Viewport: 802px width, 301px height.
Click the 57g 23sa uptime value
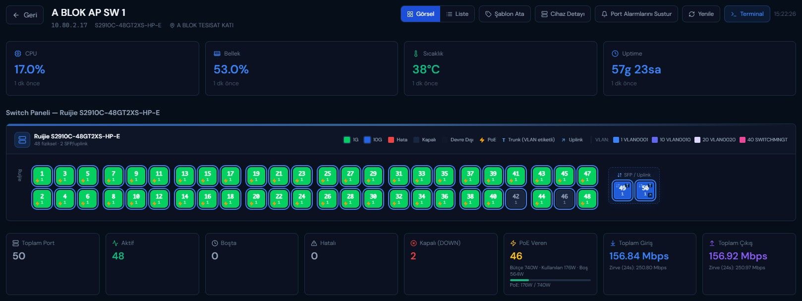636,69
